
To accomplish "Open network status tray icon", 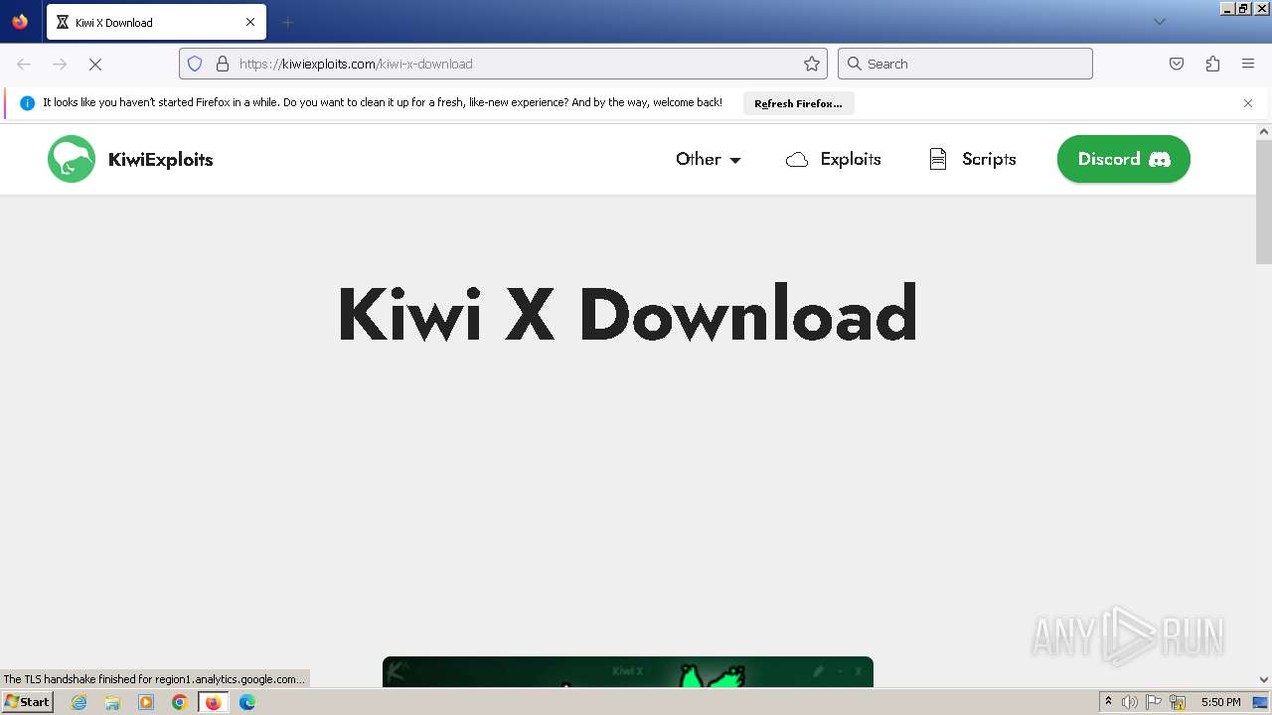I will 1178,702.
